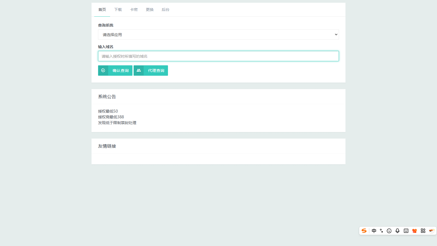437x246 pixels.
Task: Click the 代理查询 button
Action: (155, 70)
